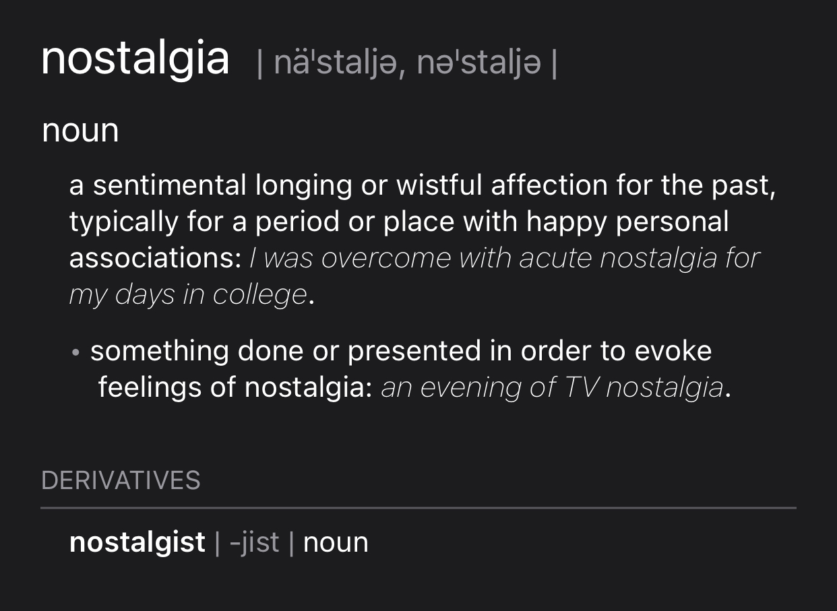The image size is (837, 611).
Task: Click the second pronunciation nəˈstaljə
Action: [478, 64]
